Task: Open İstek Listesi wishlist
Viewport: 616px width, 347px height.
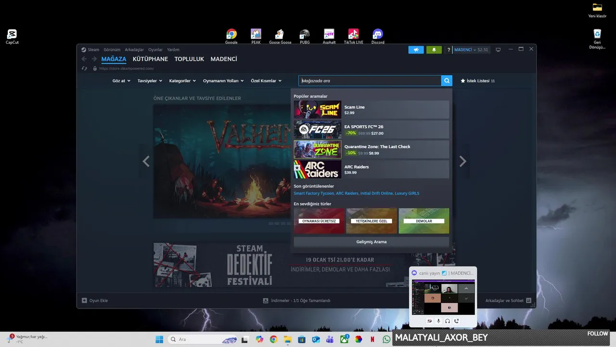Action: point(477,80)
